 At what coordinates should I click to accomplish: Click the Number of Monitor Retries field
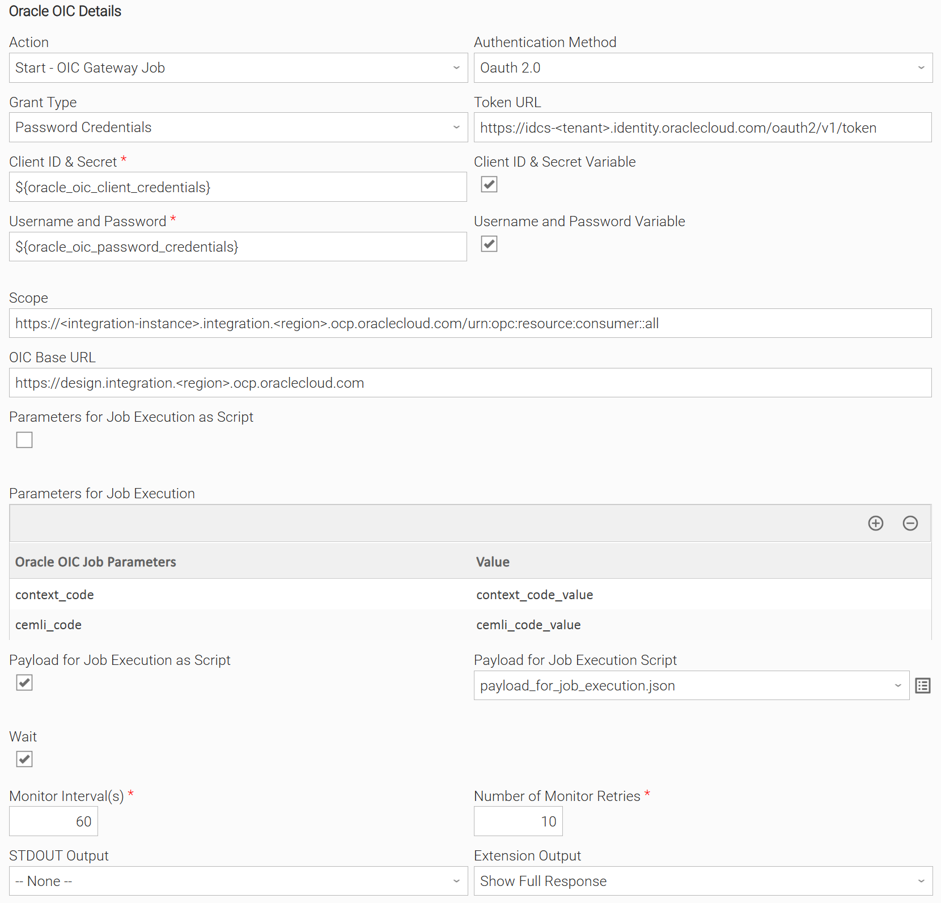coord(519,821)
